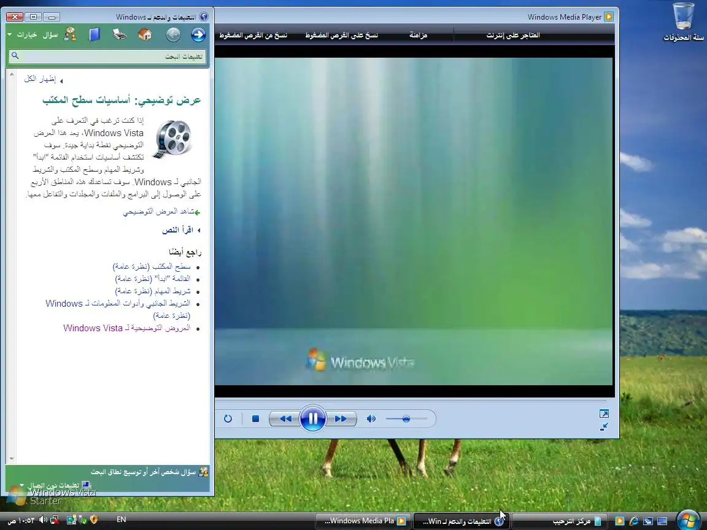Open link 'شريط المهام (نظرة عامة)'
This screenshot has height=530, width=707.
coord(153,291)
